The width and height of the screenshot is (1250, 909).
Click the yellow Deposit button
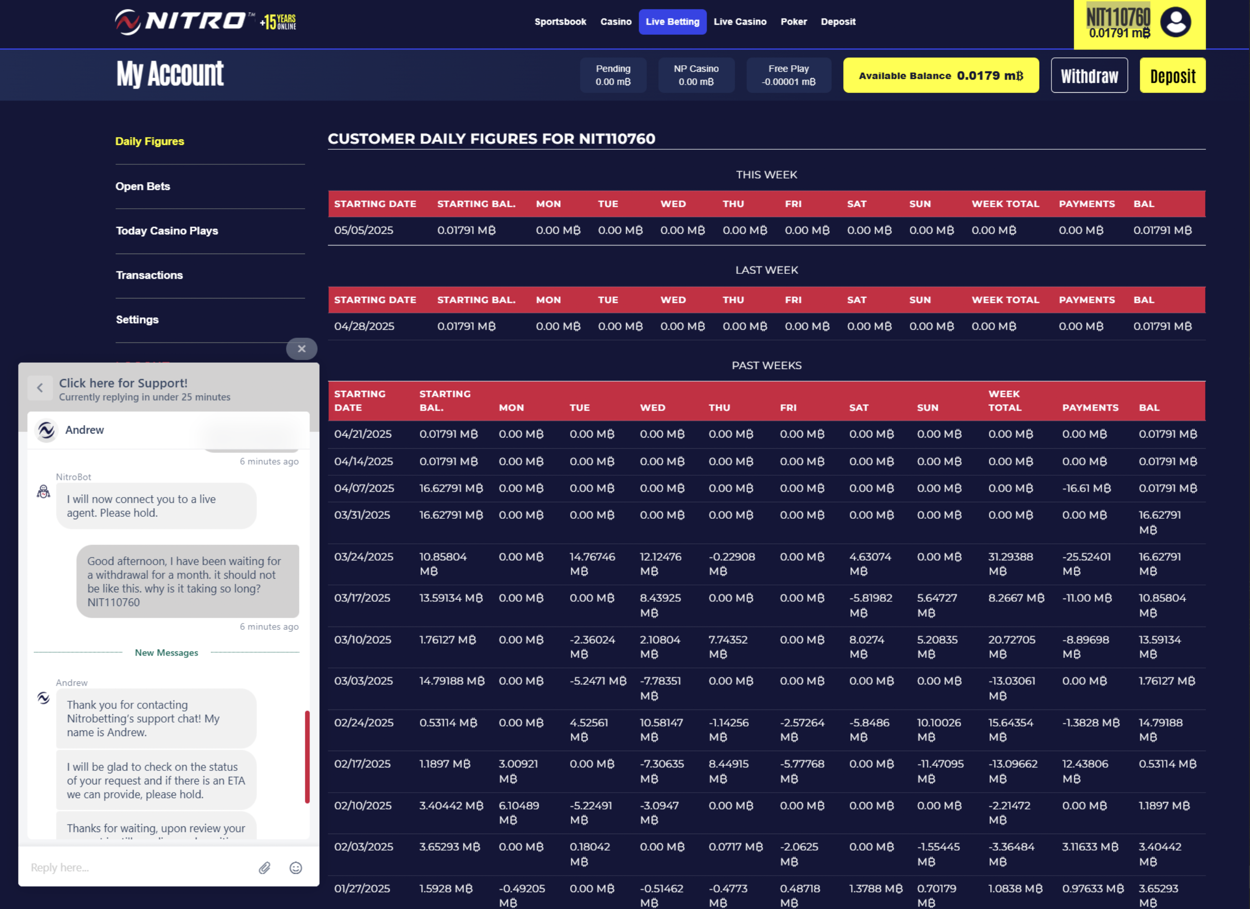1172,75
